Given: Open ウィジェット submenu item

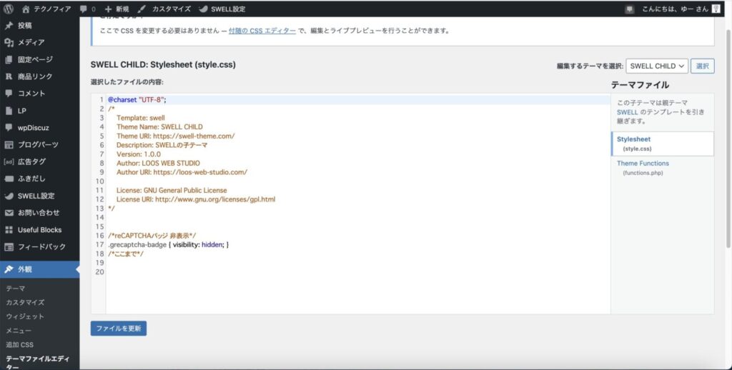Looking at the screenshot, I should click(x=25, y=316).
